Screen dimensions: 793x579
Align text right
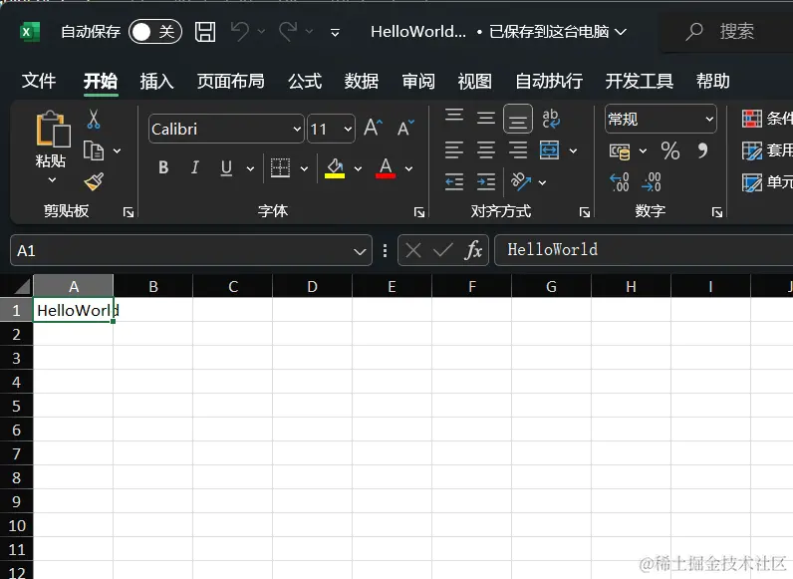518,150
